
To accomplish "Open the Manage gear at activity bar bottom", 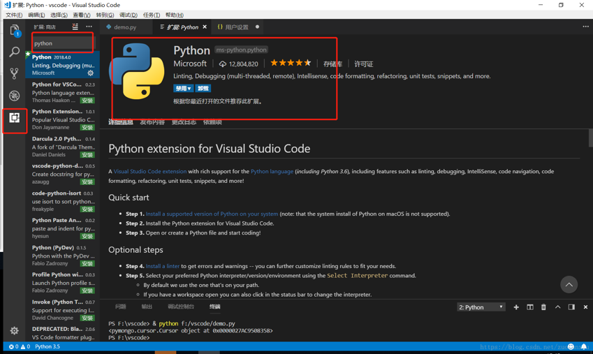I will 15,330.
